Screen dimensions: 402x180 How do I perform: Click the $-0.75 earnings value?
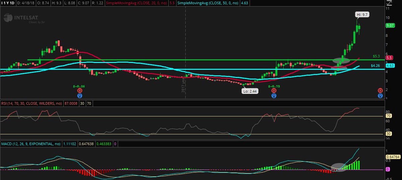click(x=274, y=86)
